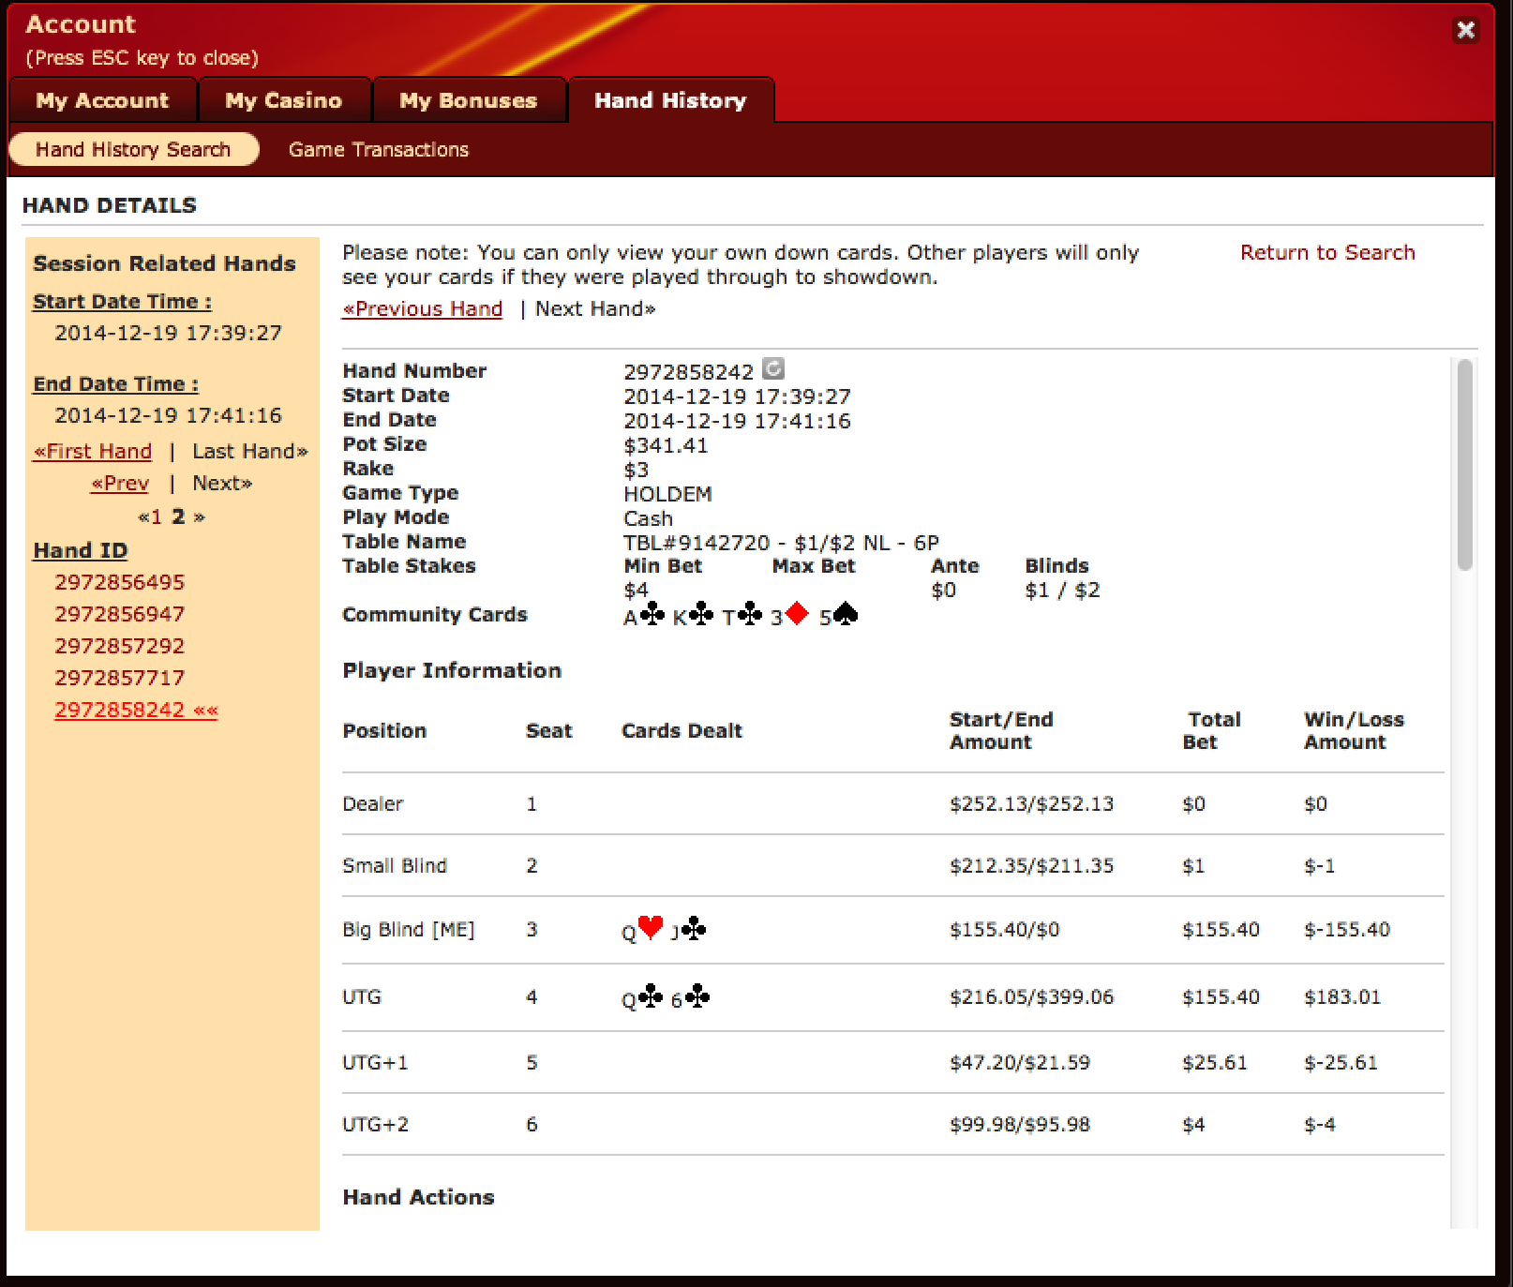Screen dimensions: 1513x1287
Task: Click Queen of clubs in UTG row
Action: (642, 998)
